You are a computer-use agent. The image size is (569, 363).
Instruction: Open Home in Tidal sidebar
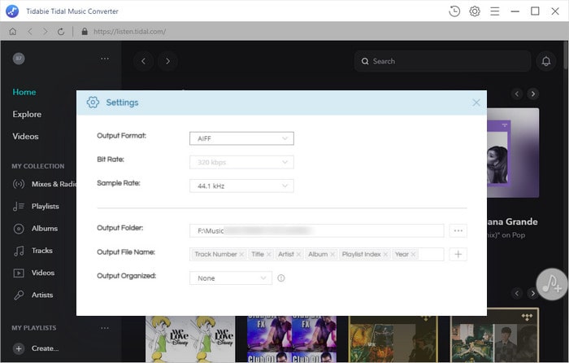(x=24, y=92)
